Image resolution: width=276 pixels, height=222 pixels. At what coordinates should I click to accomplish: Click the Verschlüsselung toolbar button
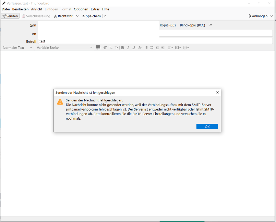click(x=36, y=16)
